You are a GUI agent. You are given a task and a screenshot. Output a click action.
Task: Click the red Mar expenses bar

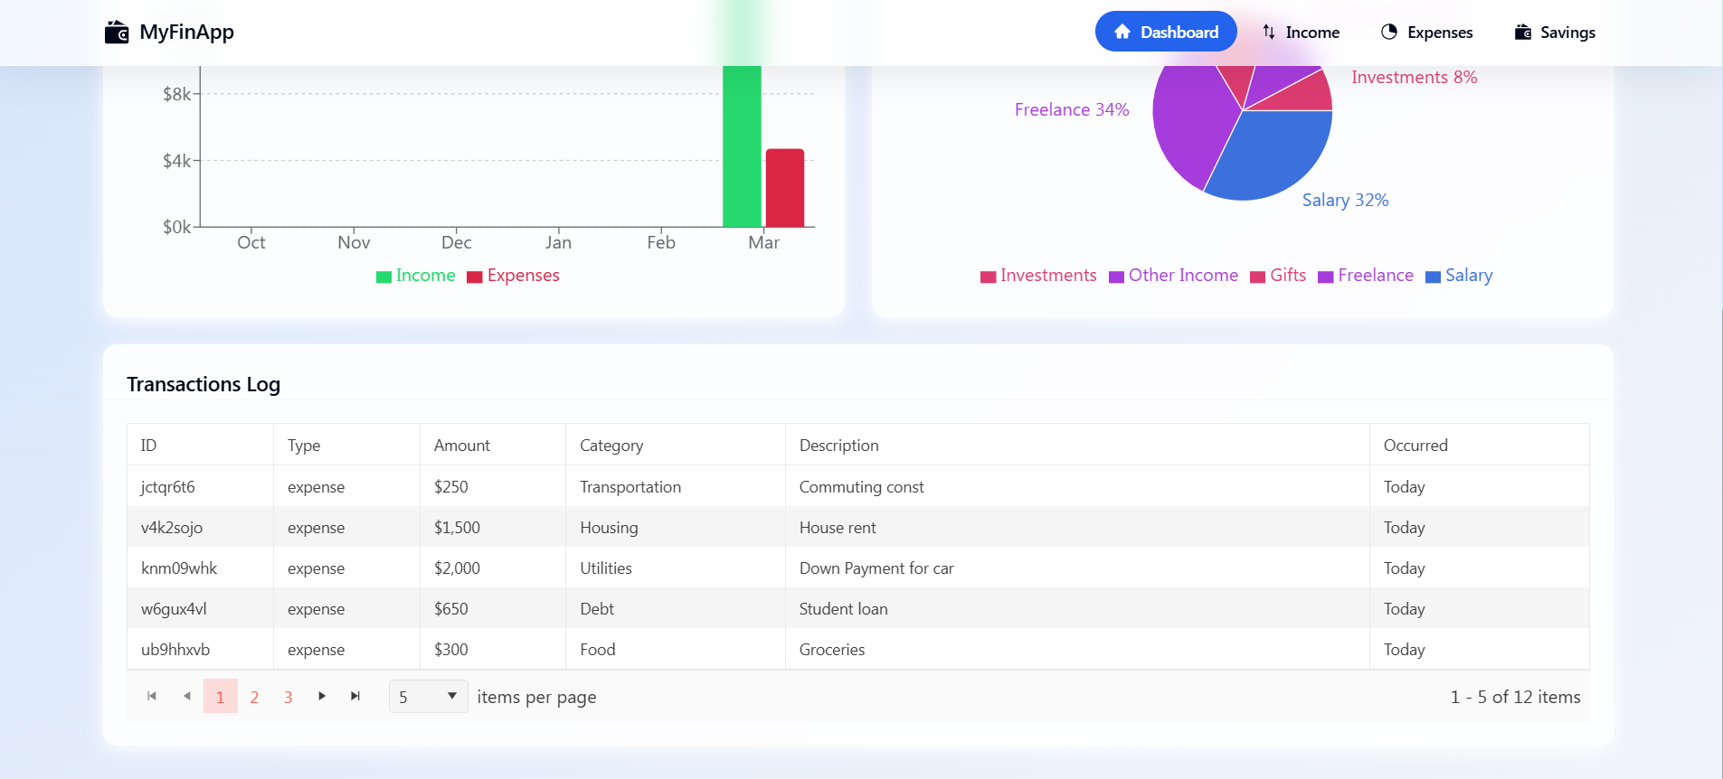click(785, 188)
